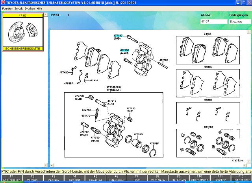The height and width of the screenshot is (183, 252).
Task: Click the Toyota application title bar icon
Action: pos(3,3)
